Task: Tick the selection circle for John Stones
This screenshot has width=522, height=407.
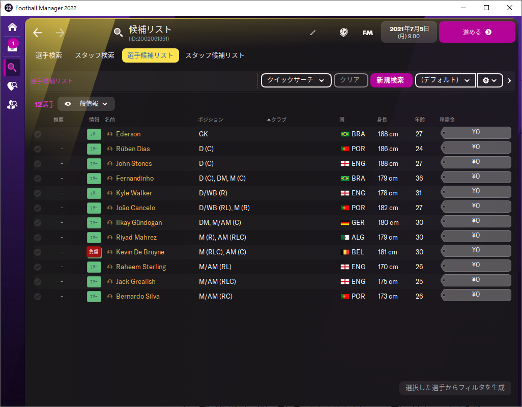Action: coord(38,163)
